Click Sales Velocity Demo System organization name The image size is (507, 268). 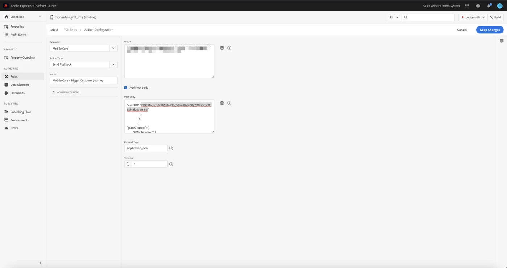pyautogui.click(x=441, y=6)
